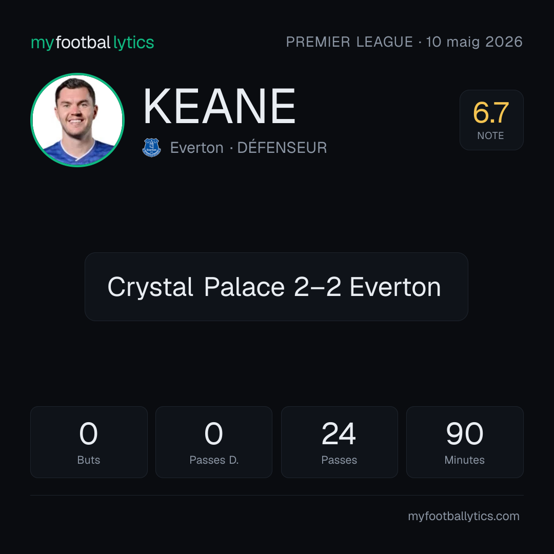The height and width of the screenshot is (554, 554).
Task: Click the number 24 passes value
Action: coord(339,433)
